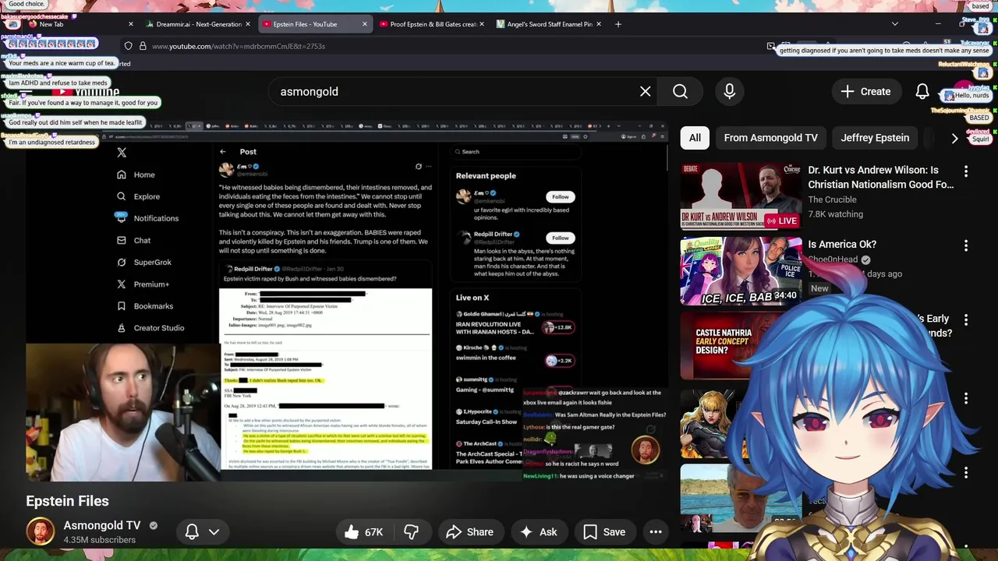The height and width of the screenshot is (561, 998).
Task: Click the Grok icon on the post
Action: tap(419, 167)
